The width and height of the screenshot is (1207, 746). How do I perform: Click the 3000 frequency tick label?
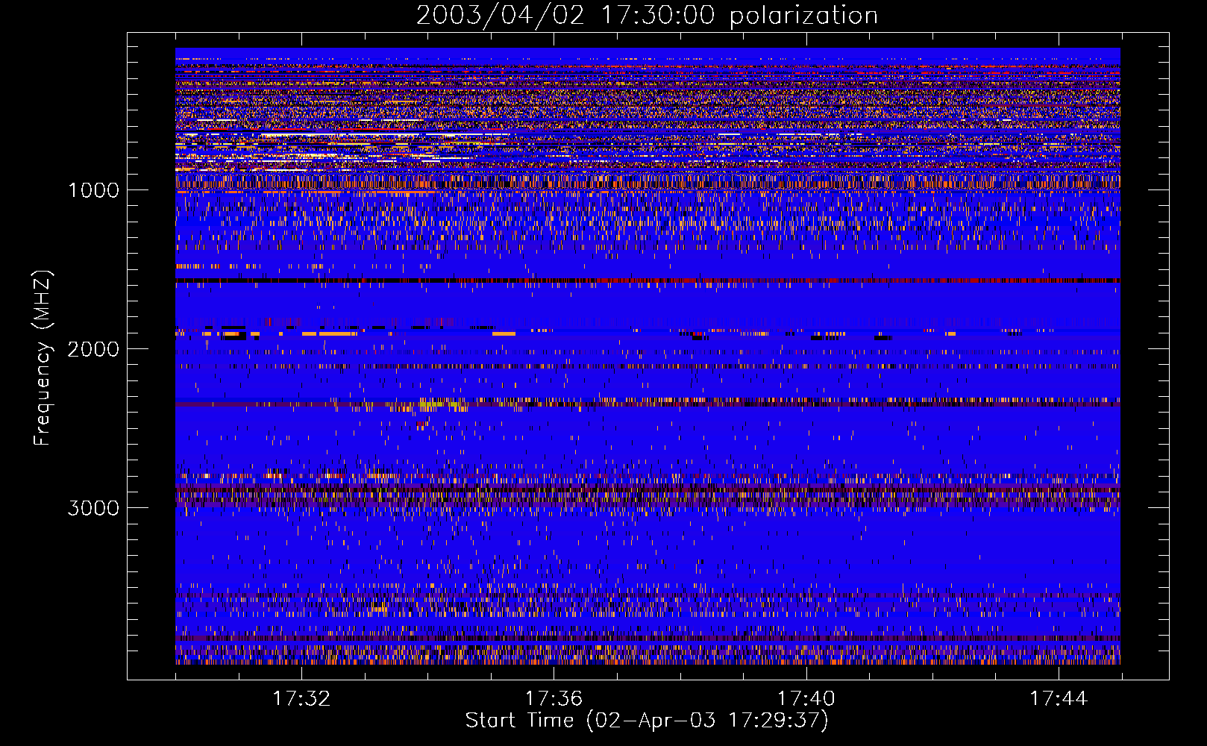93,508
